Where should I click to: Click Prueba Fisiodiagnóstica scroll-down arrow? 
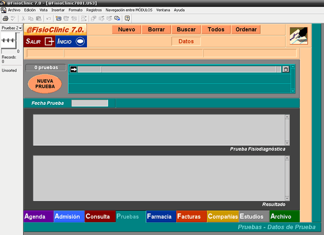(287, 143)
